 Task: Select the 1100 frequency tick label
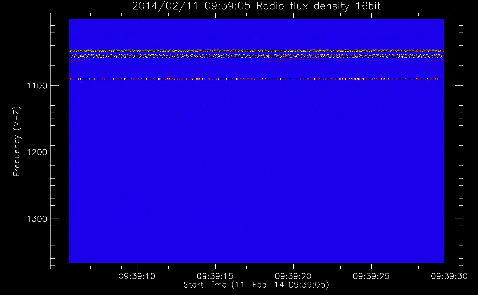pos(37,86)
